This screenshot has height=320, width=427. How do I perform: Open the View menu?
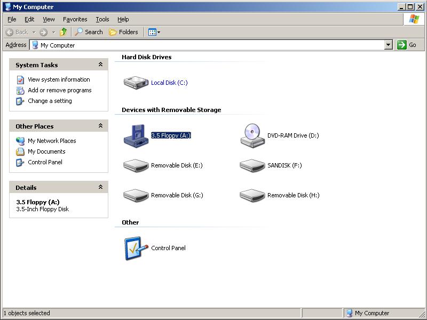[x=49, y=19]
